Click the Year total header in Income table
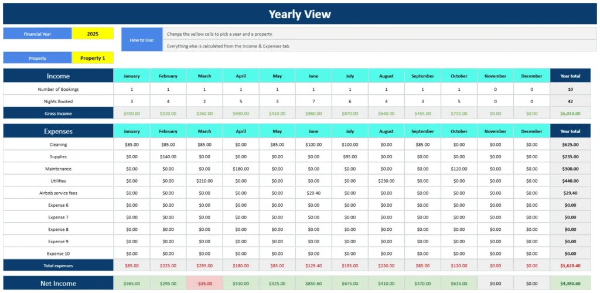This screenshot has height=293, width=600. click(x=570, y=76)
